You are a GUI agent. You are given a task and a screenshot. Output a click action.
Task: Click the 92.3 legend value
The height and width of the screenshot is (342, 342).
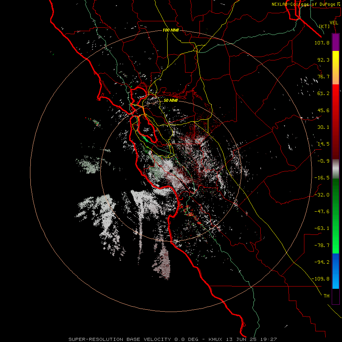[x=323, y=60]
